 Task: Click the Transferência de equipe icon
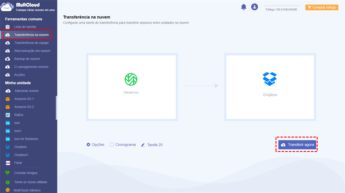[x=8, y=43]
